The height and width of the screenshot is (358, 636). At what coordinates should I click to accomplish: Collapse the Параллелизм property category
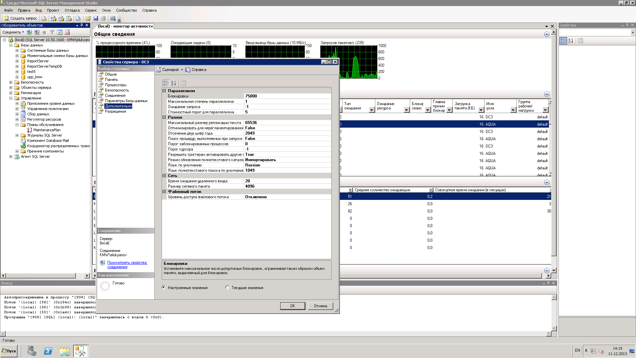pyautogui.click(x=164, y=90)
